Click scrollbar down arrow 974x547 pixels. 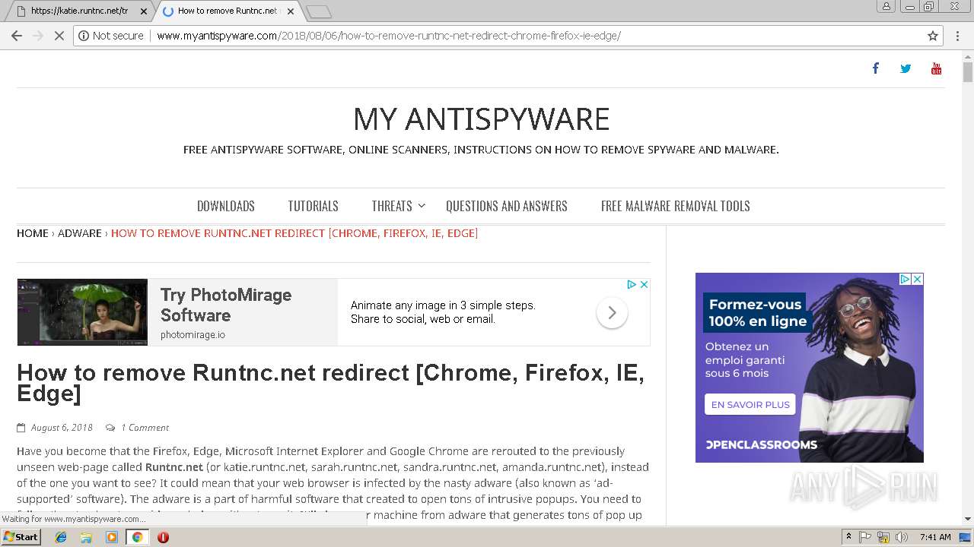967,519
